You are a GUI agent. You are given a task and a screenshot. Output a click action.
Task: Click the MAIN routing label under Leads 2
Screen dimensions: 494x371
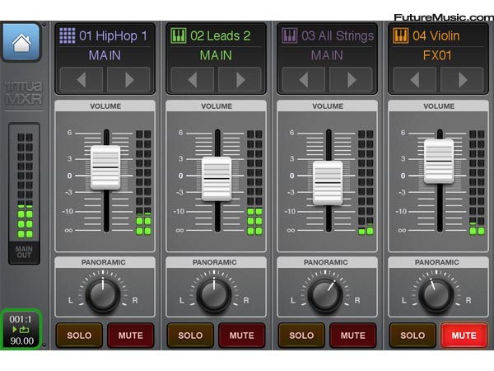pos(216,55)
